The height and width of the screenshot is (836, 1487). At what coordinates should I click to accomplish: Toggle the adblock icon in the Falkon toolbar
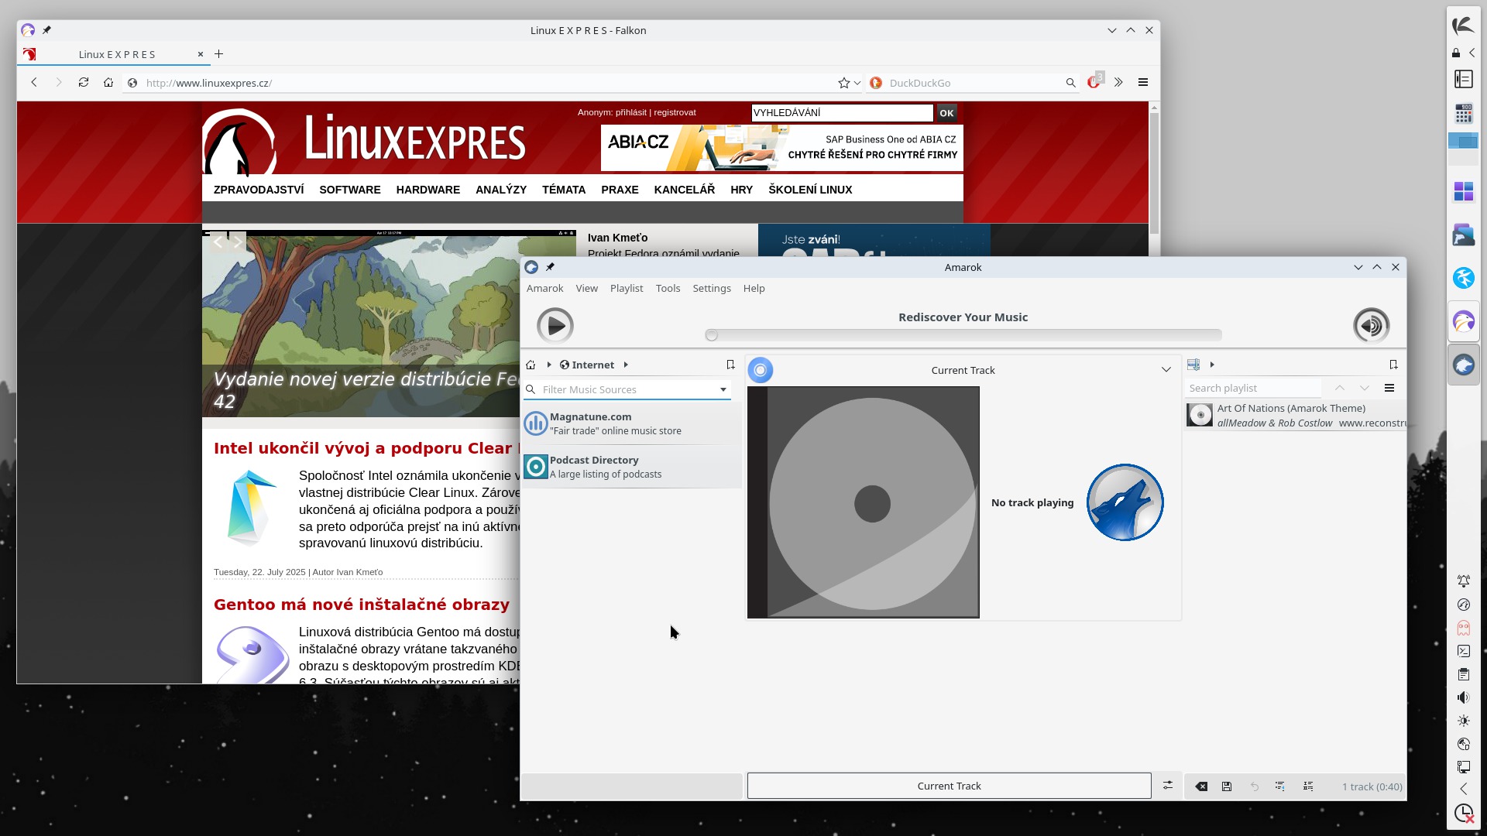(1094, 82)
